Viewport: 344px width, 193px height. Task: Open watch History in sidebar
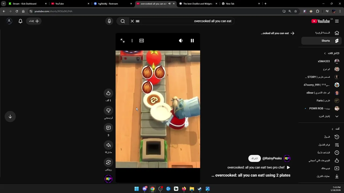click(x=321, y=137)
